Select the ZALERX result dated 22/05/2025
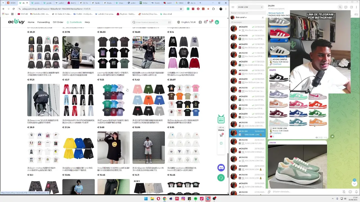The height and width of the screenshot is (202, 360). (x=247, y=185)
